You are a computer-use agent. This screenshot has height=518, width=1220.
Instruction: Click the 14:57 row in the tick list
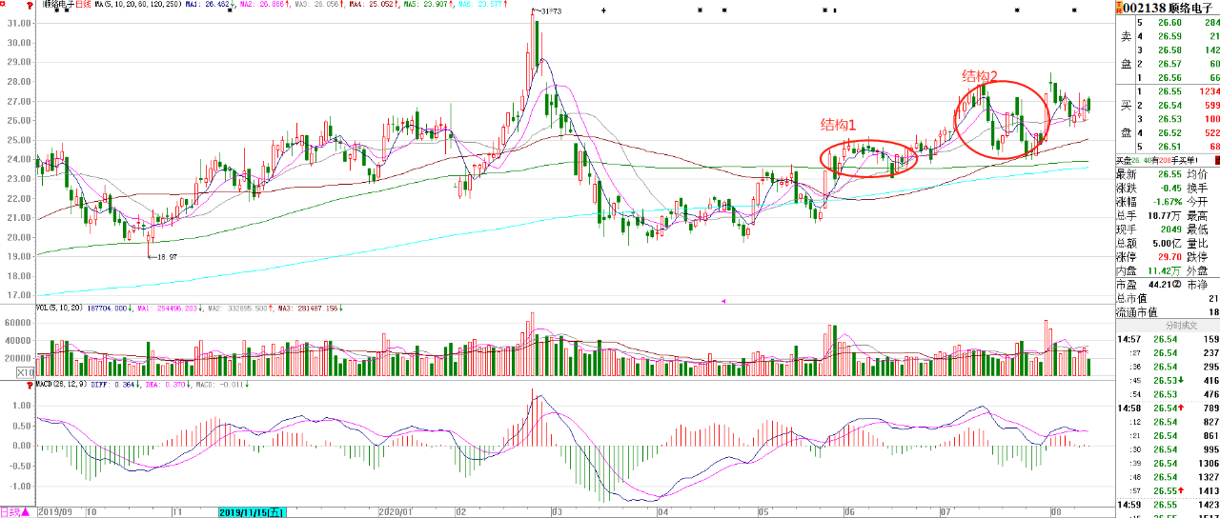(1169, 339)
